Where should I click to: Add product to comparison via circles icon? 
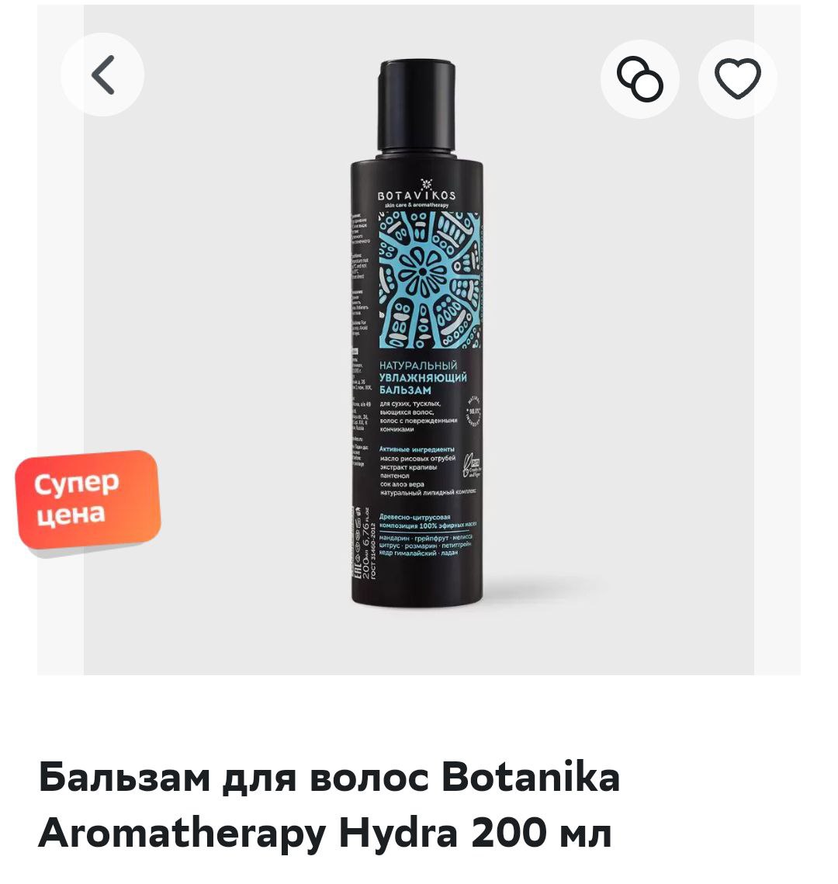pyautogui.click(x=639, y=79)
